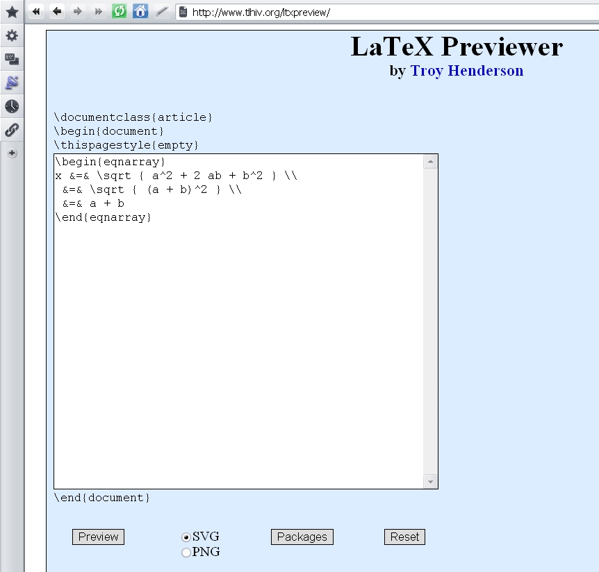Open settings via the gear icon
The width and height of the screenshot is (599, 572).
12,35
